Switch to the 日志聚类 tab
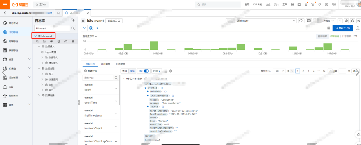This screenshot has width=361, height=145. (x=120, y=64)
